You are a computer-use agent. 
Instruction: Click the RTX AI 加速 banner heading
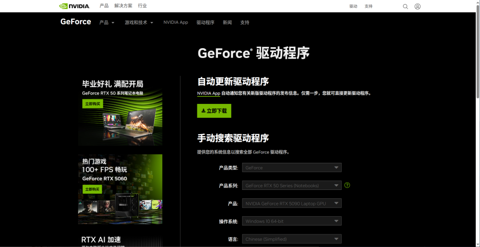(x=101, y=240)
